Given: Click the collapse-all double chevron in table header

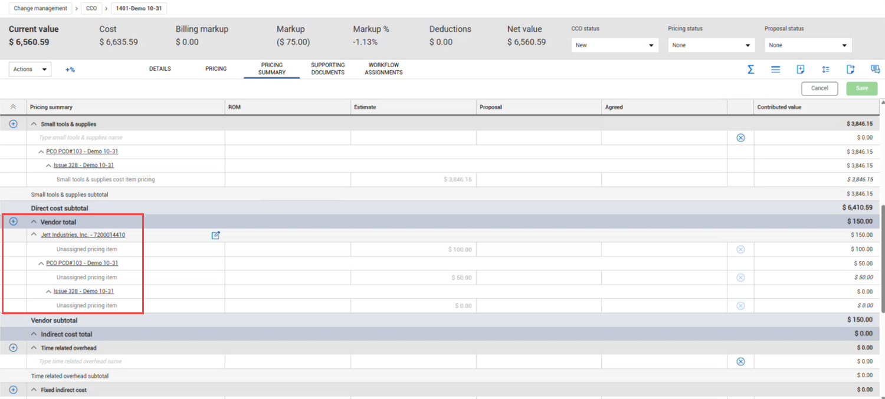Looking at the screenshot, I should click(13, 107).
